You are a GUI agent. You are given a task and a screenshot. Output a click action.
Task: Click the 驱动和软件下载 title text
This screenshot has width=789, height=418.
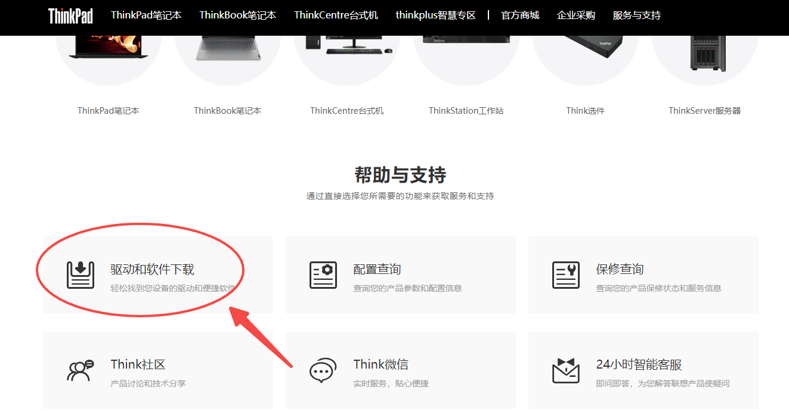click(x=152, y=269)
